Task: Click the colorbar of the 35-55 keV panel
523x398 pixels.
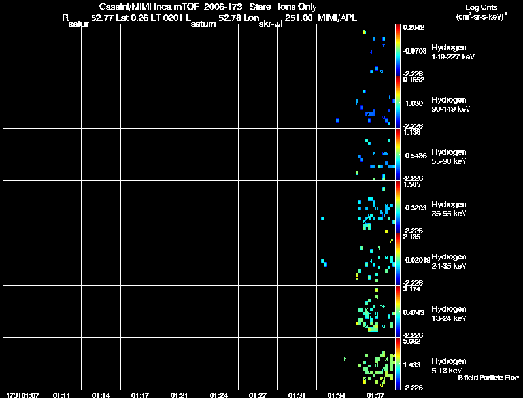Action: point(397,207)
